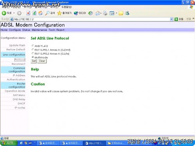The width and height of the screenshot is (195, 146).
Task: Open the Home navigation tab
Action: [x=4, y=30]
